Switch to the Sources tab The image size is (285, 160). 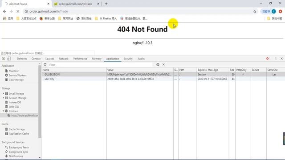(x=49, y=59)
